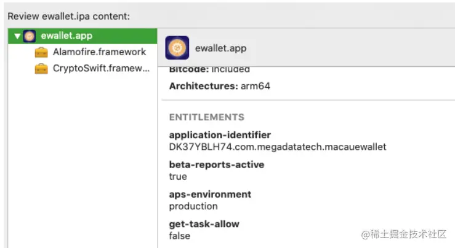Image resolution: width=455 pixels, height=248 pixels.
Task: Click the true value under beta-reports-active
Action: pos(178,177)
